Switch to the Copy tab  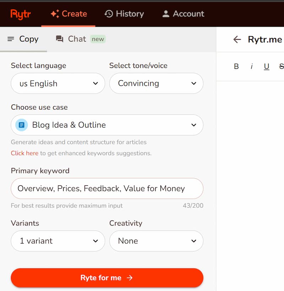coord(23,39)
